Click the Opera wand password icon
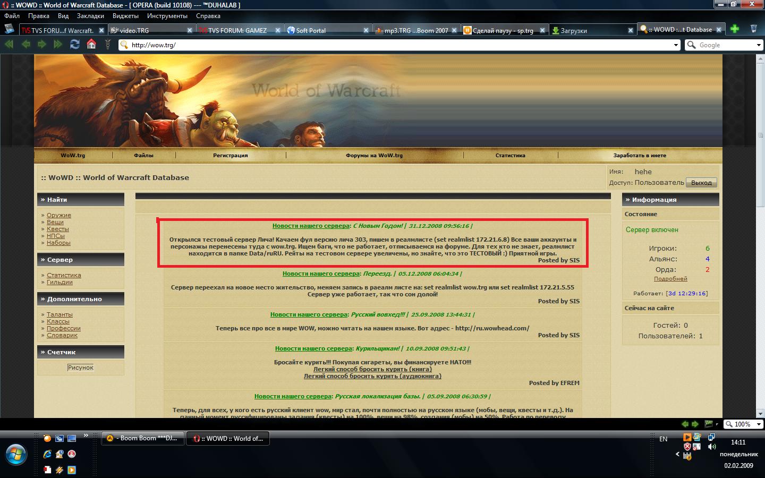Viewport: 765px width, 478px height. tap(107, 45)
